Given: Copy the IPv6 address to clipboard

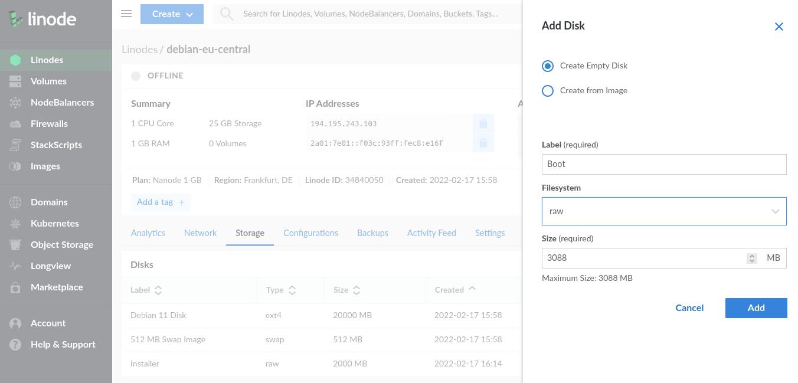Looking at the screenshot, I should (483, 143).
